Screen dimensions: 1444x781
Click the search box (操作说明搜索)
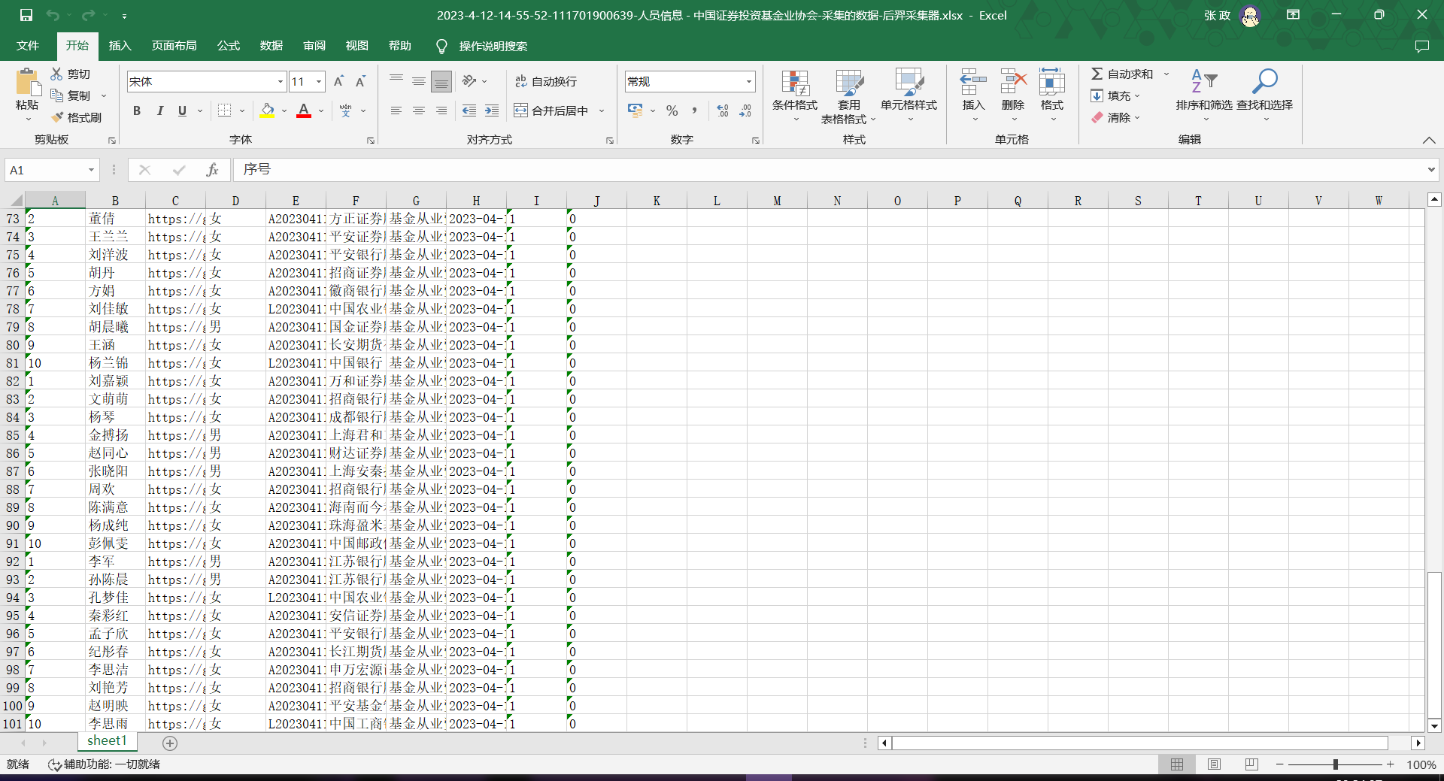(x=493, y=46)
